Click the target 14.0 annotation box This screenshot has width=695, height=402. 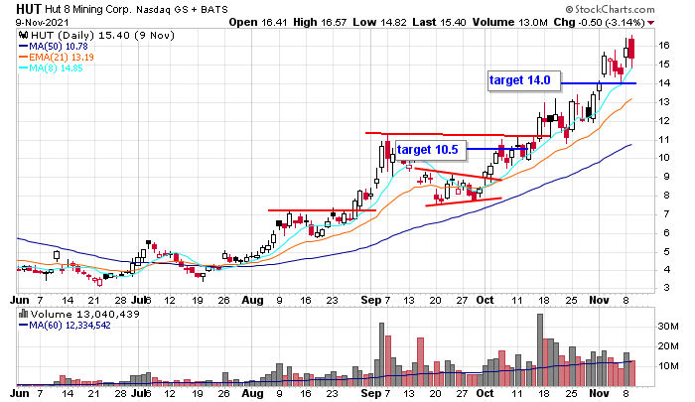click(524, 80)
